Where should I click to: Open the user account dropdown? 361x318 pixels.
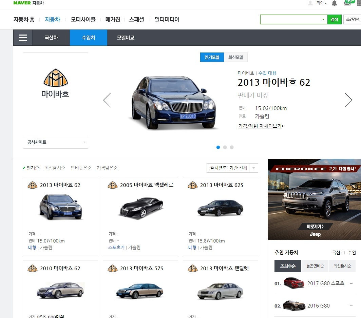pos(321,3)
